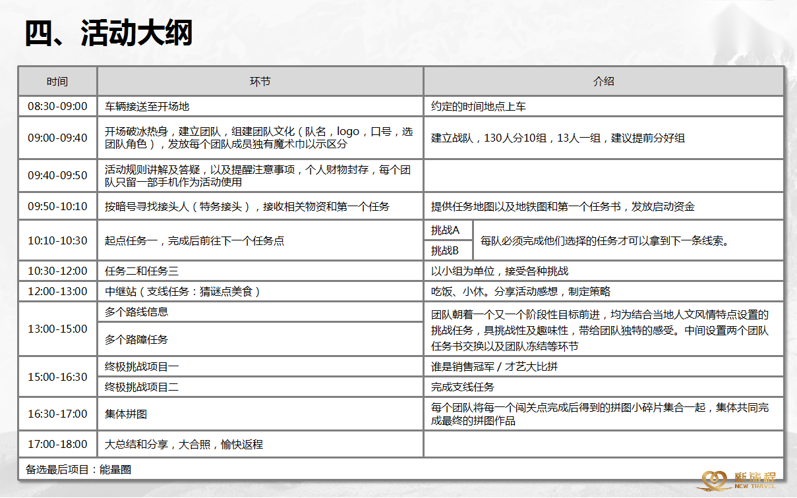Click the footer row "备选最后项目：能量圈"
The width and height of the screenshot is (797, 498).
click(401, 469)
